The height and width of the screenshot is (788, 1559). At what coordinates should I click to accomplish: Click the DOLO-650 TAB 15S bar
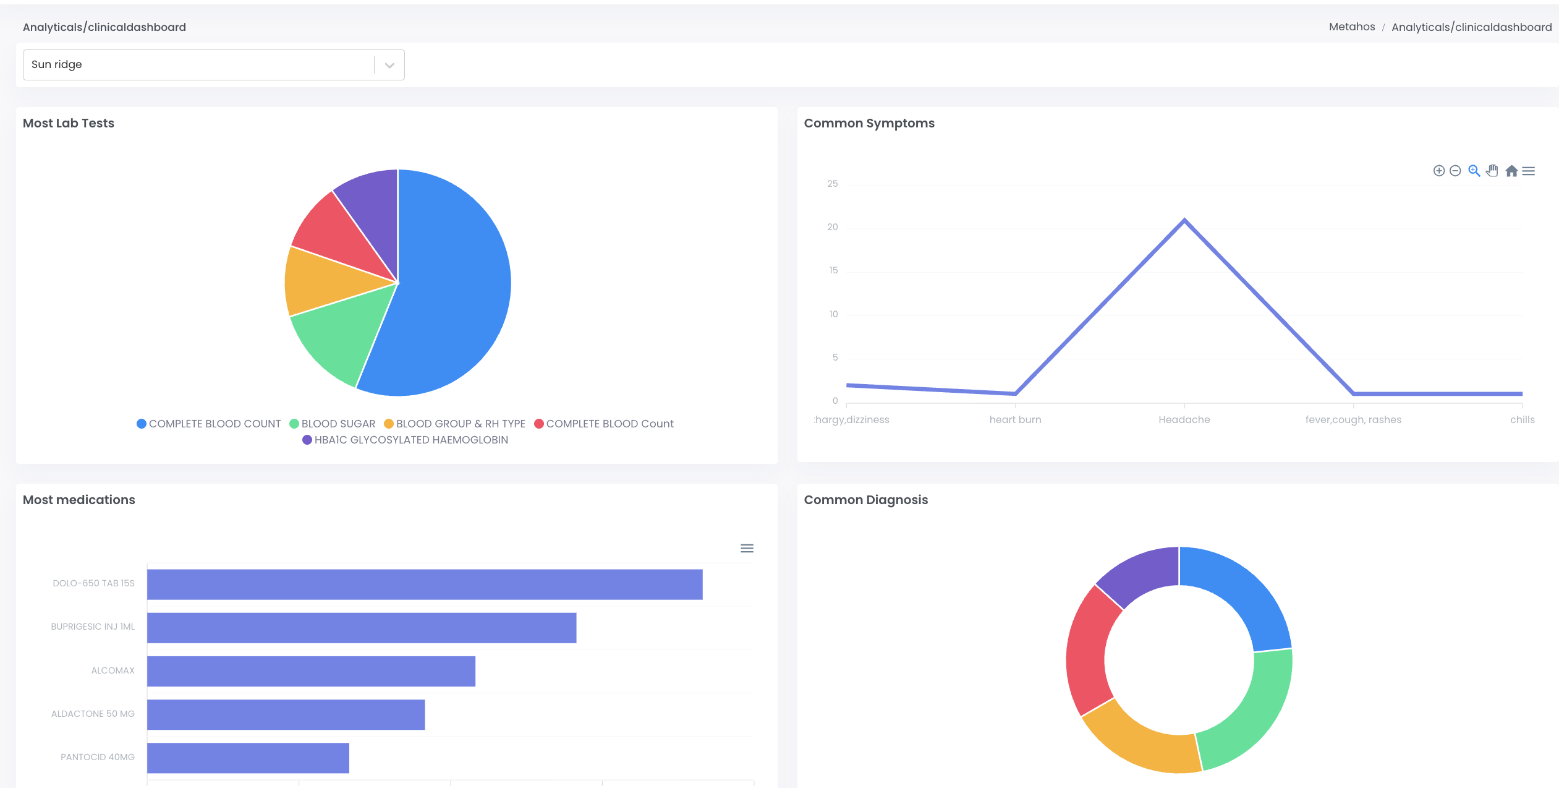coord(425,585)
